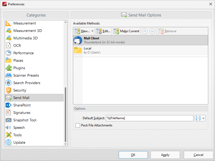Move selected method up with arrow

pyautogui.click(x=145, y=31)
